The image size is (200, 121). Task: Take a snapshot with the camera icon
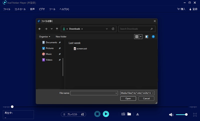(x=123, y=114)
